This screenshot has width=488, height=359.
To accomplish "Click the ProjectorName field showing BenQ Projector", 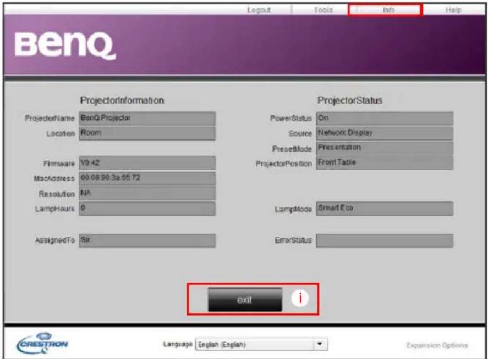I will pos(147,119).
